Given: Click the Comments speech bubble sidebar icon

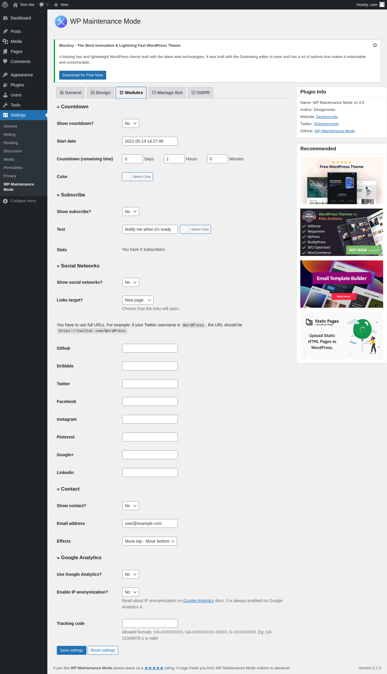Looking at the screenshot, I should click(x=5, y=62).
